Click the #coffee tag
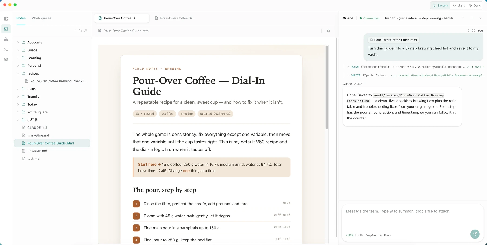Image resolution: width=487 pixels, height=245 pixels. (167, 114)
